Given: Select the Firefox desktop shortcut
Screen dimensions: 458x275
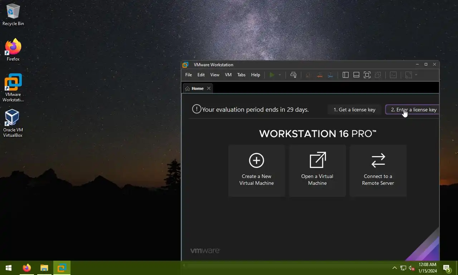Looking at the screenshot, I should (13, 50).
